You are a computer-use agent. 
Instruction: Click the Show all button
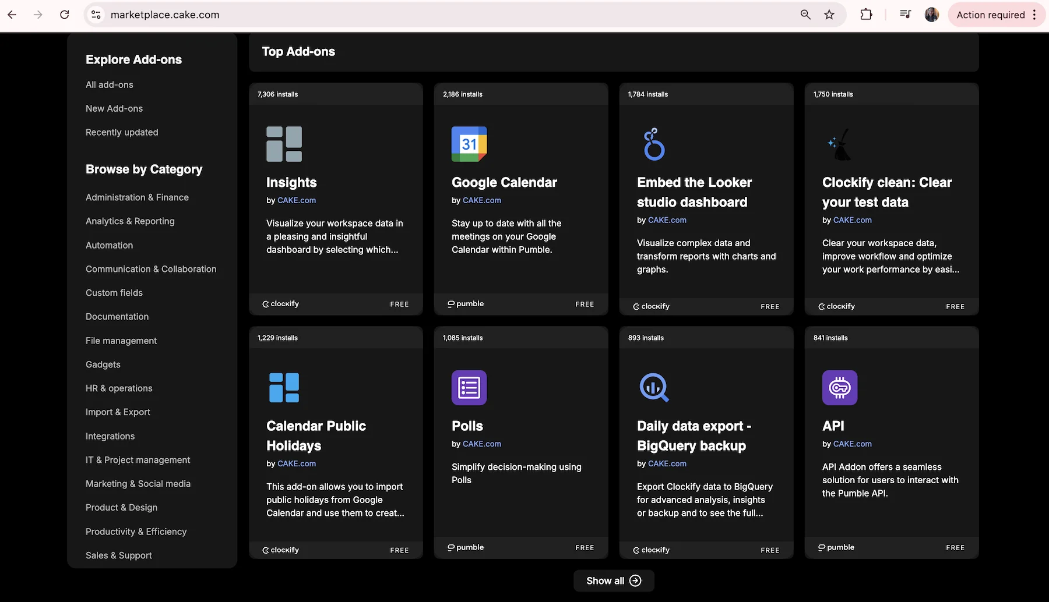pyautogui.click(x=613, y=580)
